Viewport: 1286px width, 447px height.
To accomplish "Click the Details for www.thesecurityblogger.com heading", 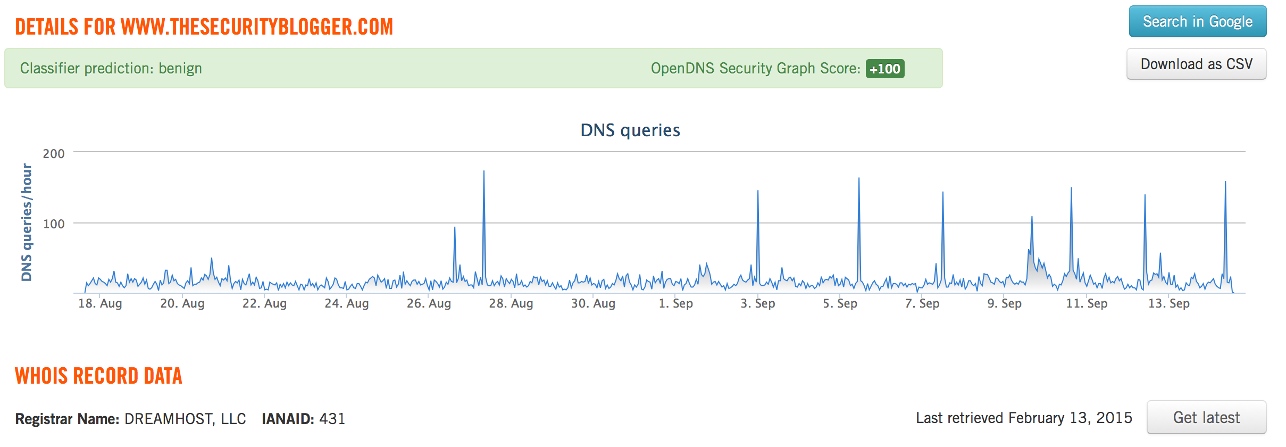I will point(204,27).
